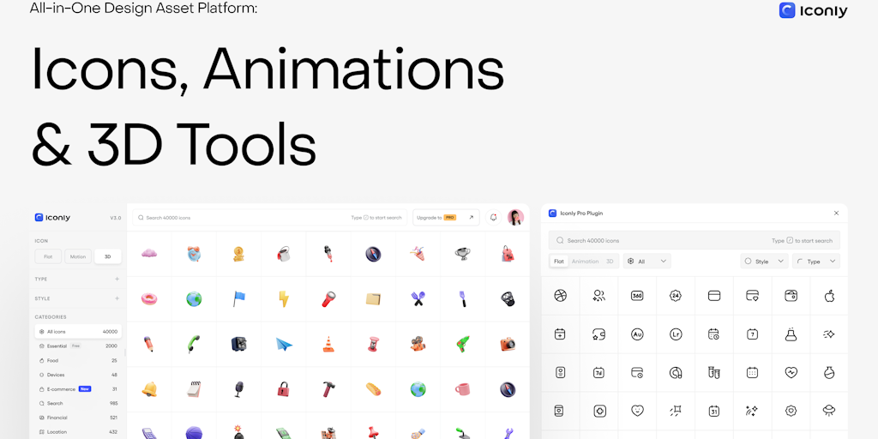
Task: Select the golden bell 3D icon
Action: 149,388
